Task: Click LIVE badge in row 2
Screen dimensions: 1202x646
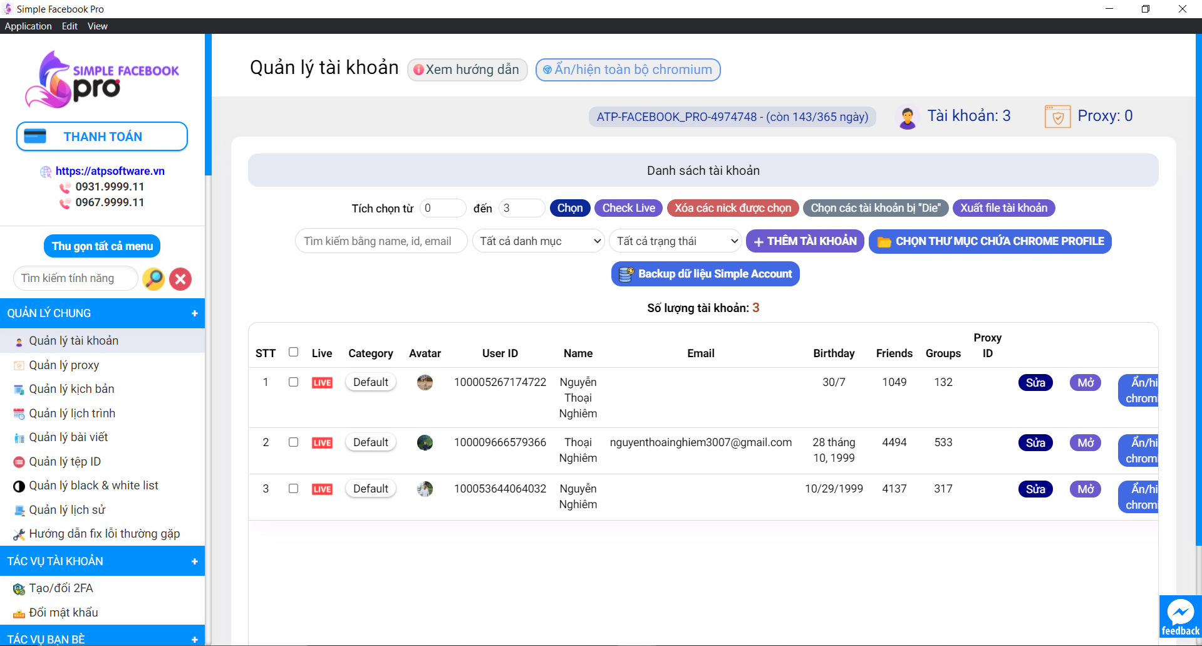Action: pyautogui.click(x=322, y=443)
